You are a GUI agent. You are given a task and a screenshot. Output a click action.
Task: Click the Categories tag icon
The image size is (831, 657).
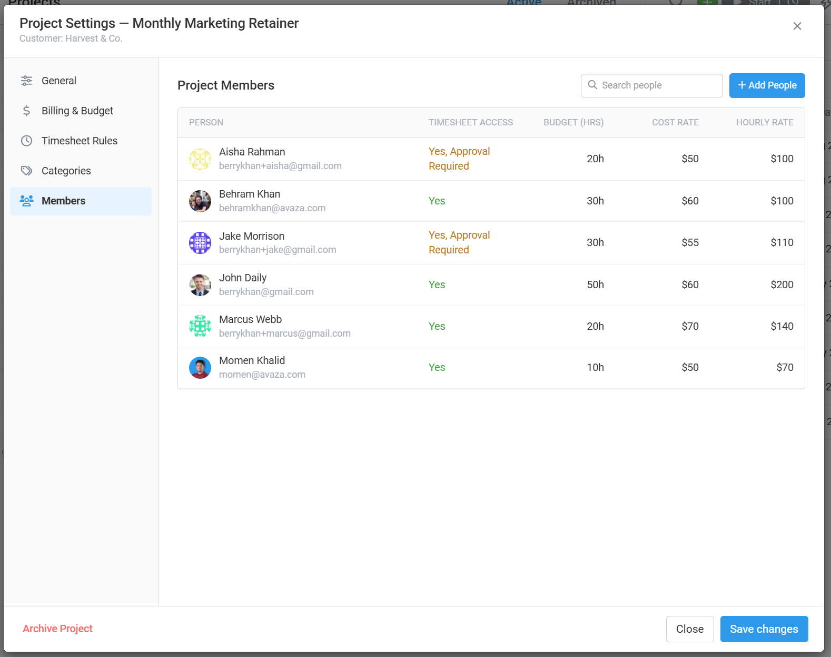[26, 171]
